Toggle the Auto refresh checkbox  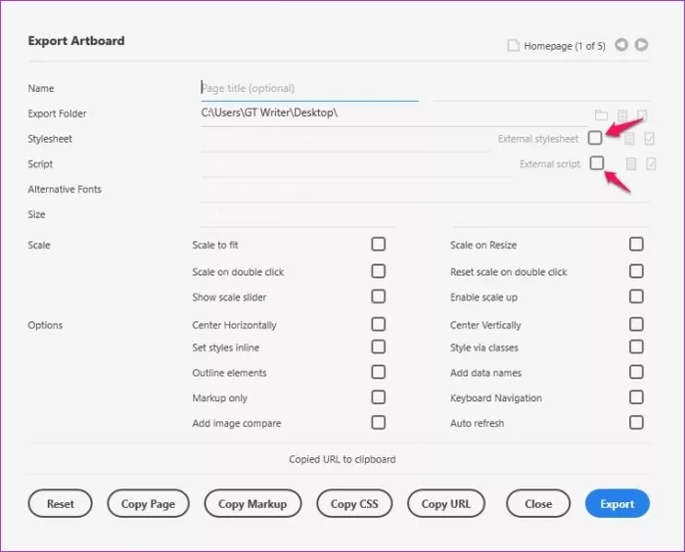[x=636, y=423]
